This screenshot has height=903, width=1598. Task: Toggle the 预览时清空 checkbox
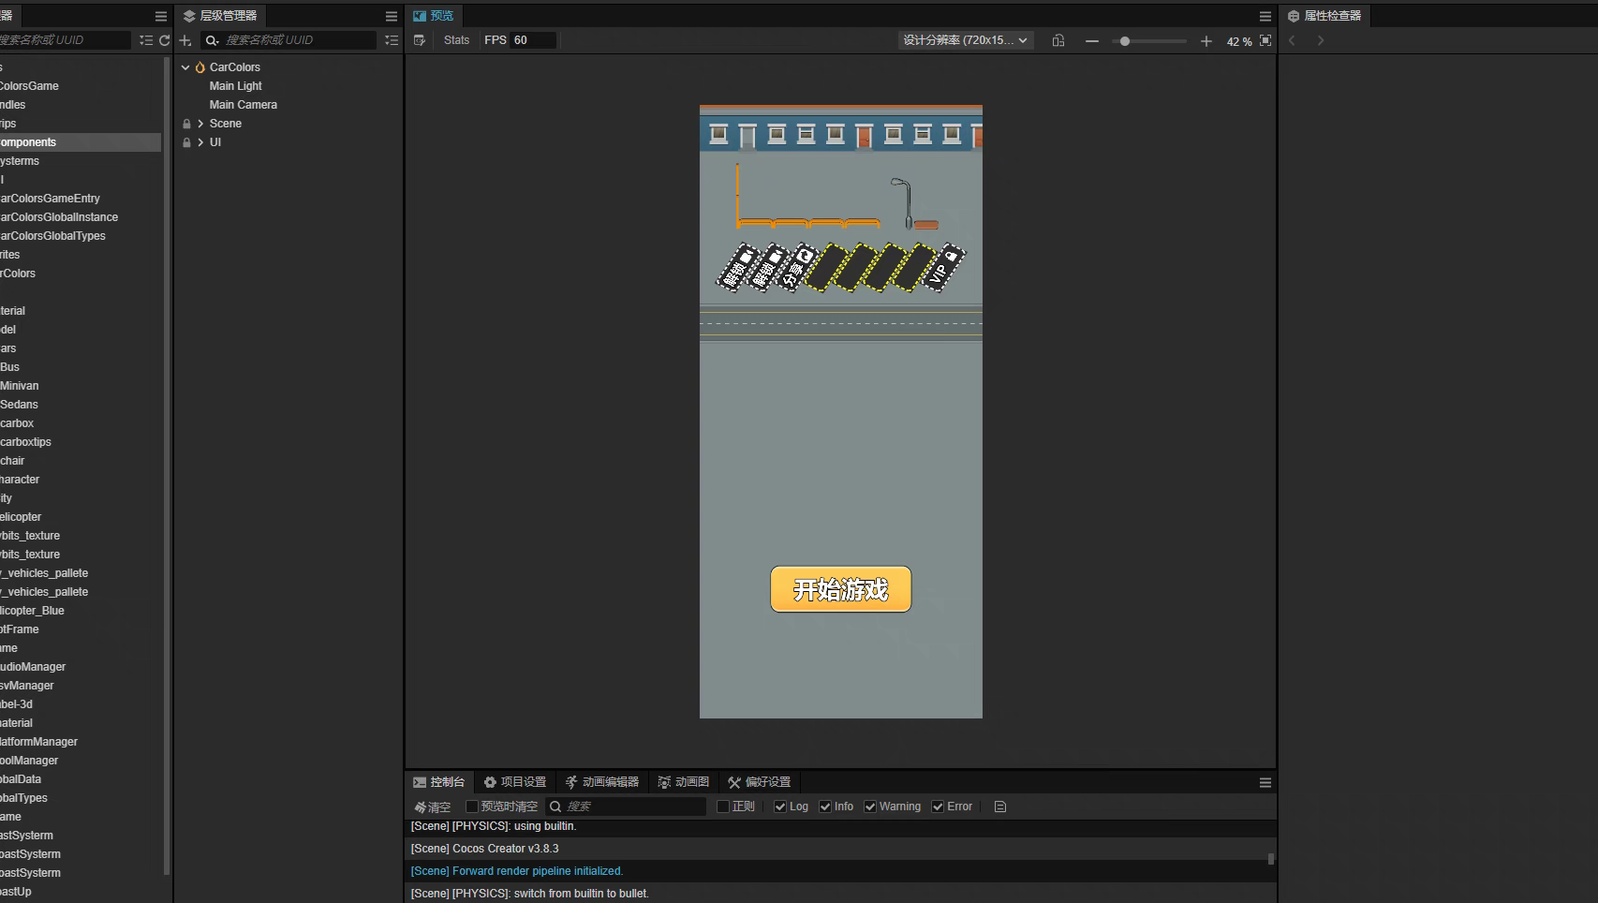pyautogui.click(x=472, y=807)
